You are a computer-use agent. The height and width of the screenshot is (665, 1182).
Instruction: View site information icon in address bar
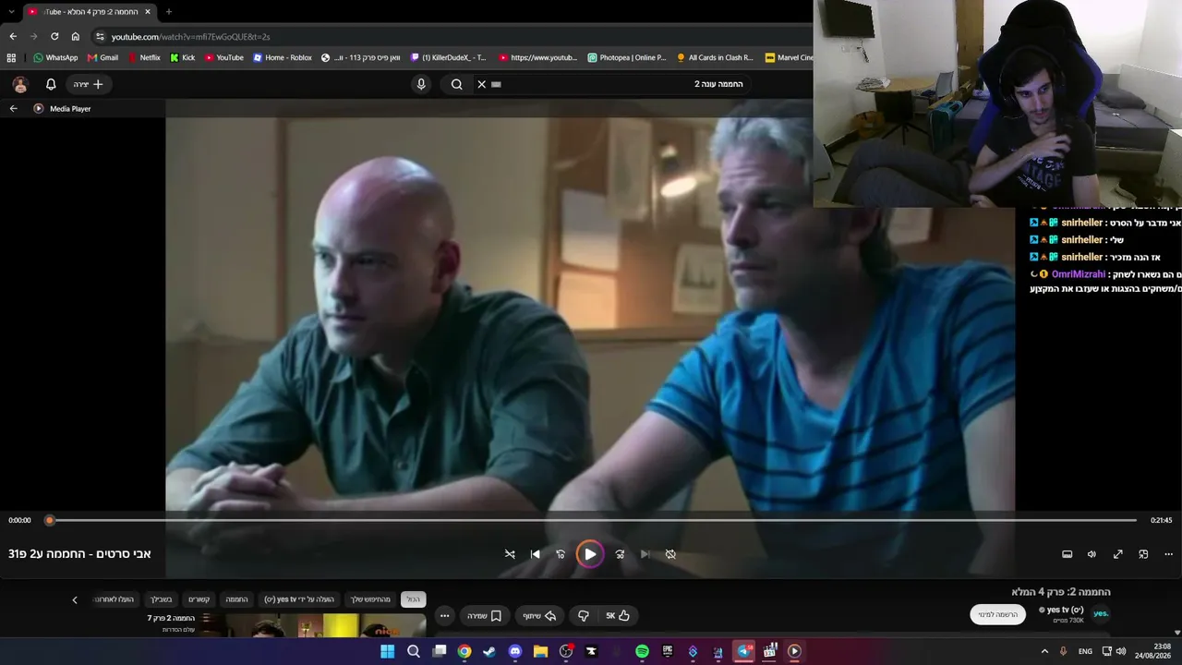pyautogui.click(x=100, y=36)
